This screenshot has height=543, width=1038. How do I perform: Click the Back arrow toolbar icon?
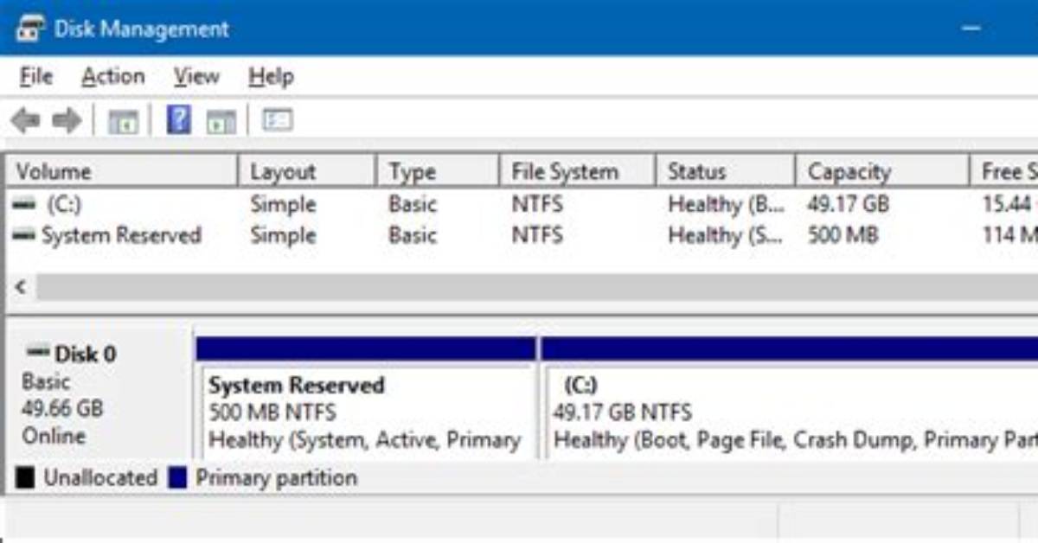click(25, 120)
